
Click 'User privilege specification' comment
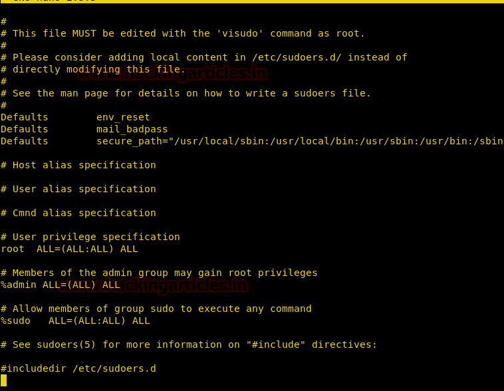96,237
